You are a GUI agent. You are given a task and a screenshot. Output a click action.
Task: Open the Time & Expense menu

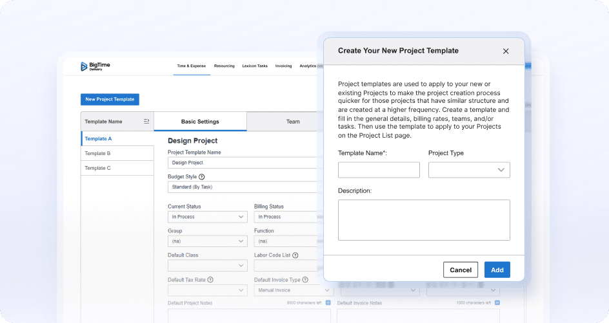pyautogui.click(x=192, y=66)
